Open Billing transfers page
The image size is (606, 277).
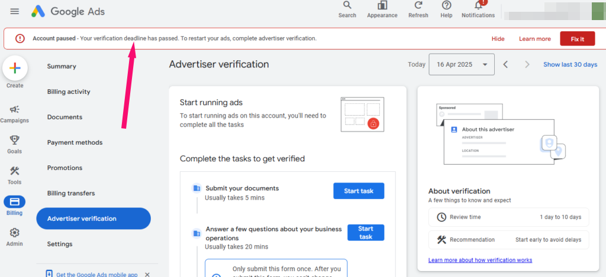pyautogui.click(x=71, y=193)
